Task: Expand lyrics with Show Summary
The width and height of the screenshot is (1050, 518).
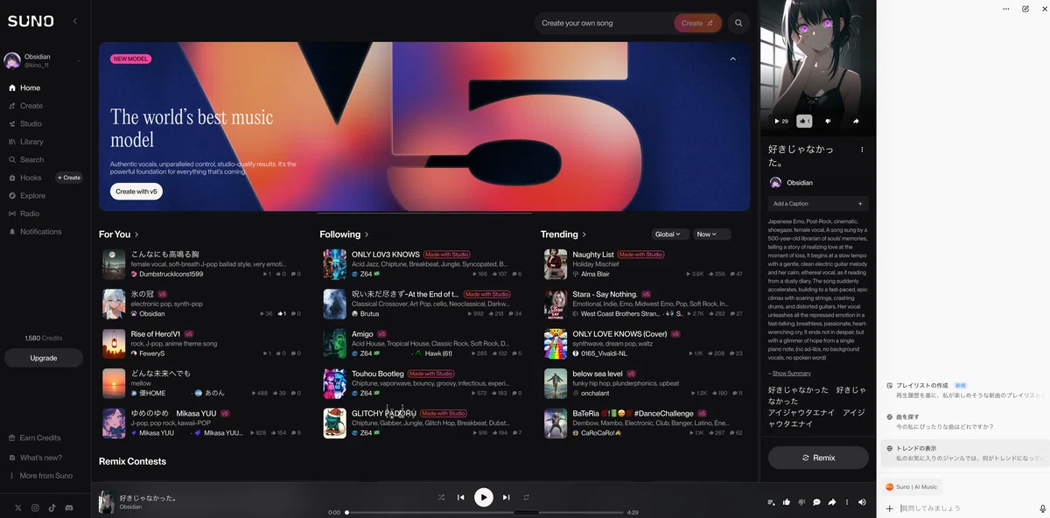Action: [792, 374]
